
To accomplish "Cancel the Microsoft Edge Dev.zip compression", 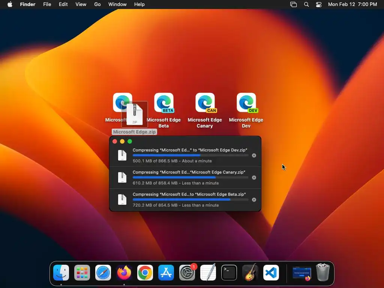I will click(254, 156).
